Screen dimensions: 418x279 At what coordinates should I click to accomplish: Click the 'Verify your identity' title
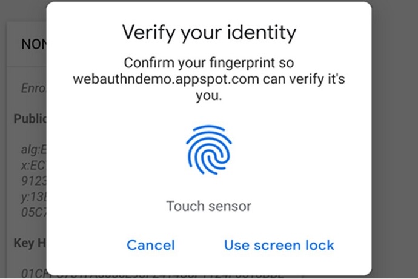click(x=209, y=32)
